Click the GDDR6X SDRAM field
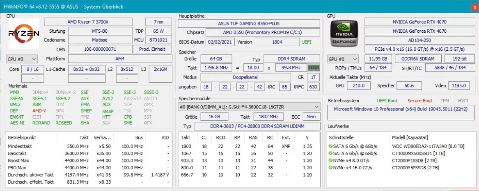 [418, 59]
